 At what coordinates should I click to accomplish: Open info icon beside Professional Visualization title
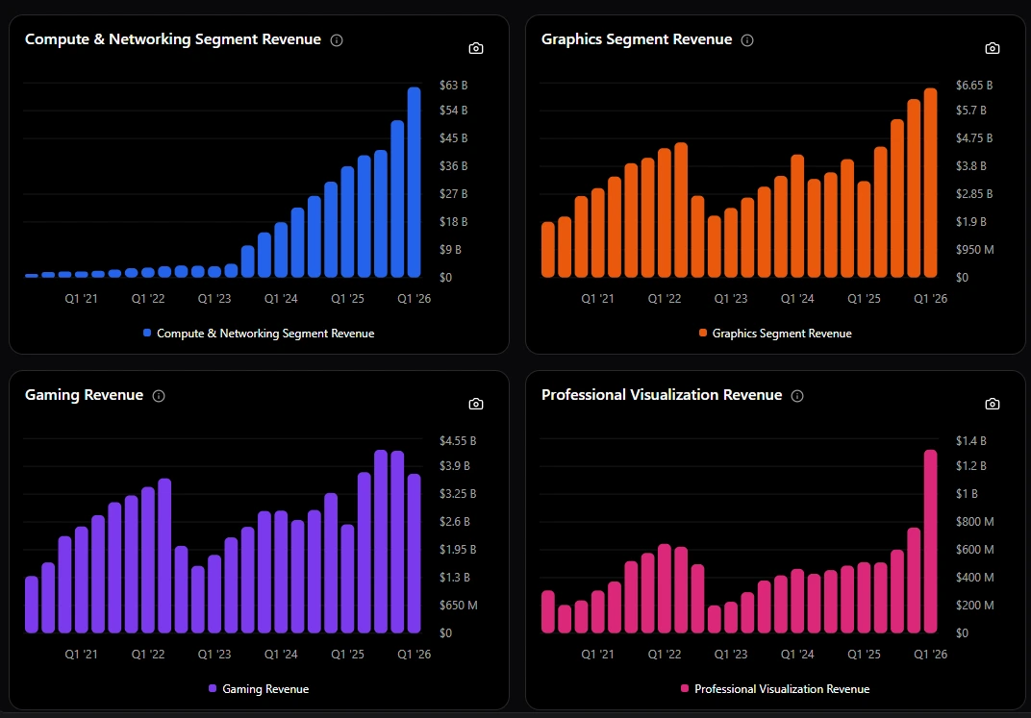(x=797, y=395)
